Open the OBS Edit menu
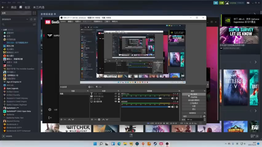This screenshot has height=147, width=262. [x=70, y=22]
